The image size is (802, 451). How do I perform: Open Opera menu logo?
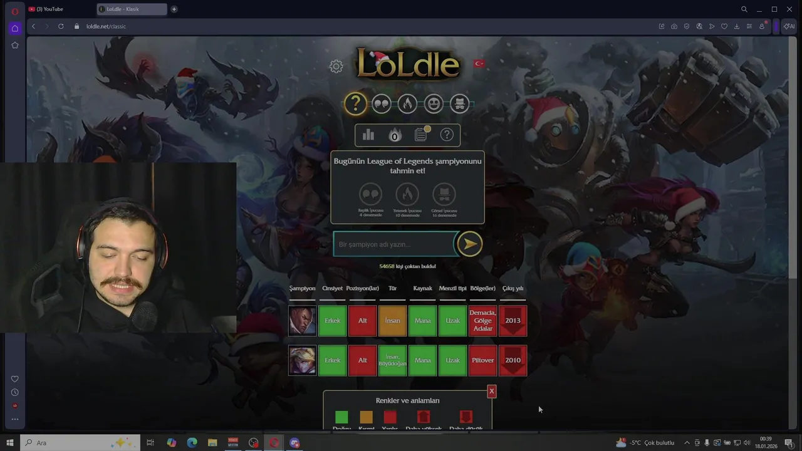(x=15, y=11)
